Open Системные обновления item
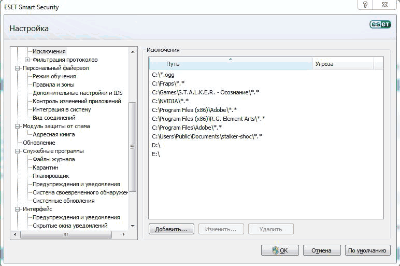 pyautogui.click(x=64, y=201)
